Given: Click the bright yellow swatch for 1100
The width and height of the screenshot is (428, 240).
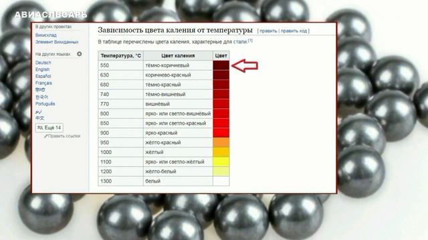Looking at the screenshot, I should pos(221,162).
